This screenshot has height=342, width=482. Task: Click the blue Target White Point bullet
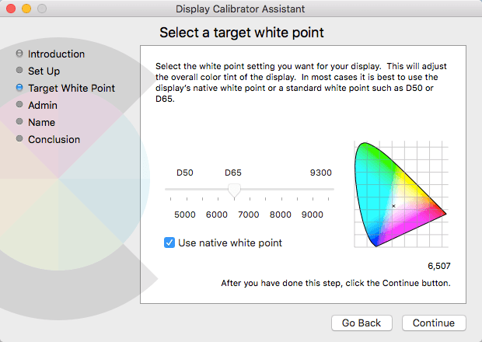pos(19,88)
